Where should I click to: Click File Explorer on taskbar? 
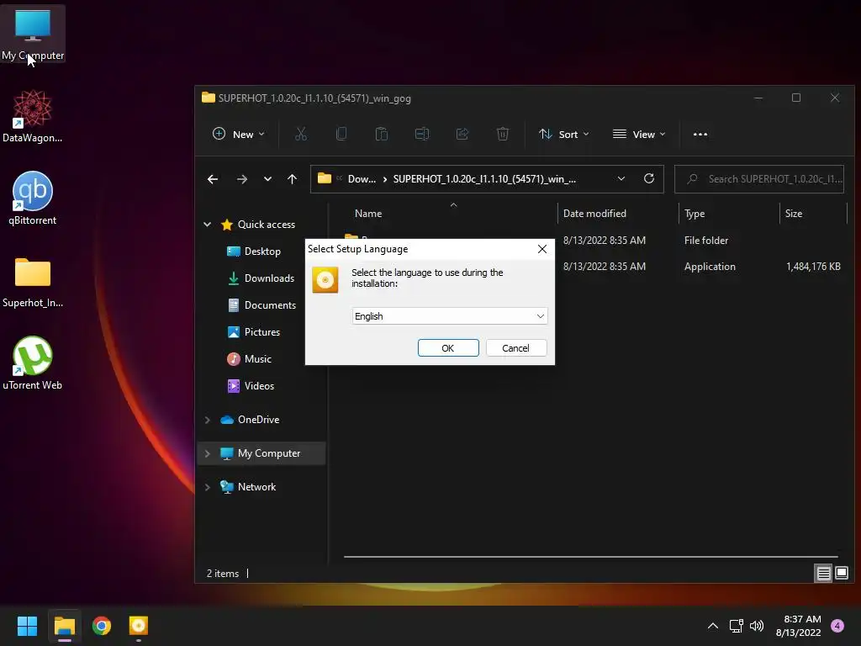click(x=64, y=626)
